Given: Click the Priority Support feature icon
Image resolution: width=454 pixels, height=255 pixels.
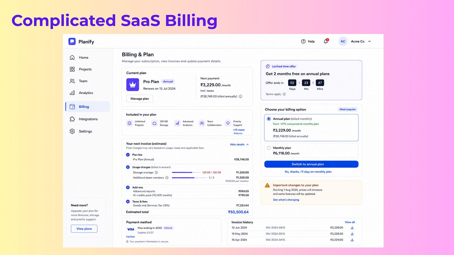Looking at the screenshot, I should (228, 123).
